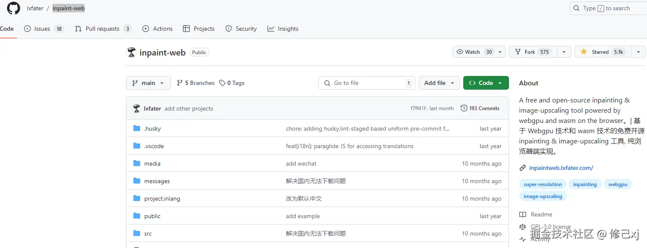647x248 pixels.
Task: Click the issues count badge 18
Action: point(59,29)
